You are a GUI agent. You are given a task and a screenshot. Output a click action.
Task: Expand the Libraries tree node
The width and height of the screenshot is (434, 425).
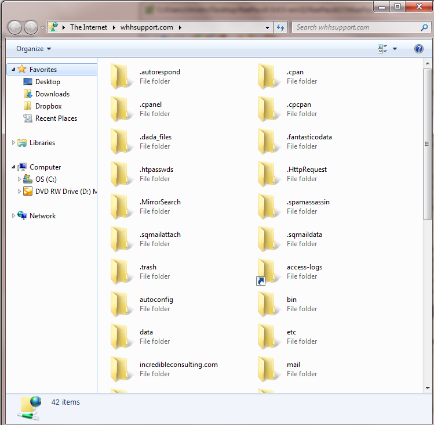pos(14,143)
